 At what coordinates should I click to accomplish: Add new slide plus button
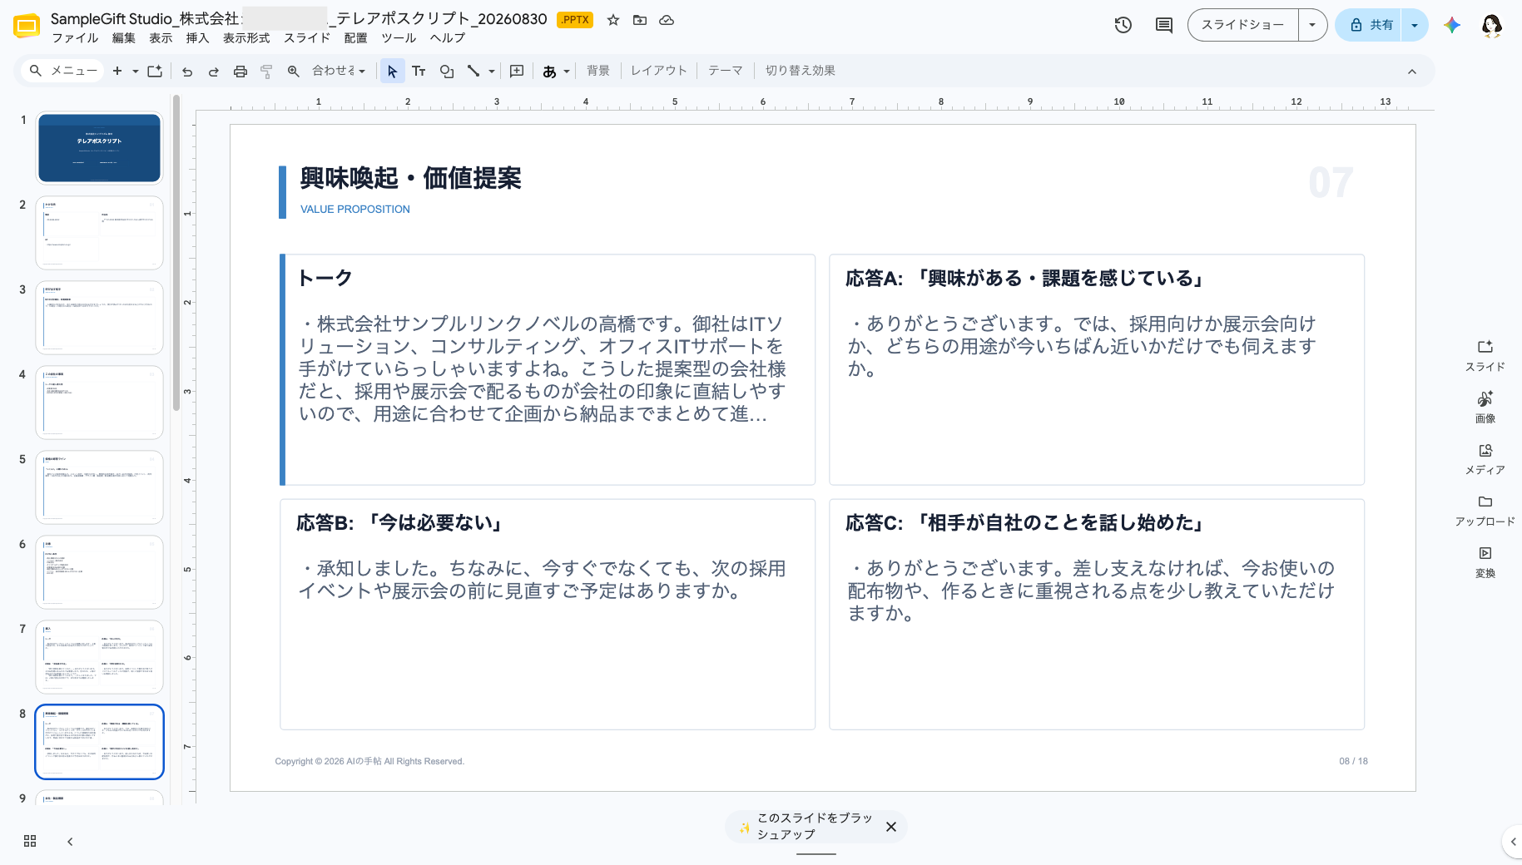[117, 72]
